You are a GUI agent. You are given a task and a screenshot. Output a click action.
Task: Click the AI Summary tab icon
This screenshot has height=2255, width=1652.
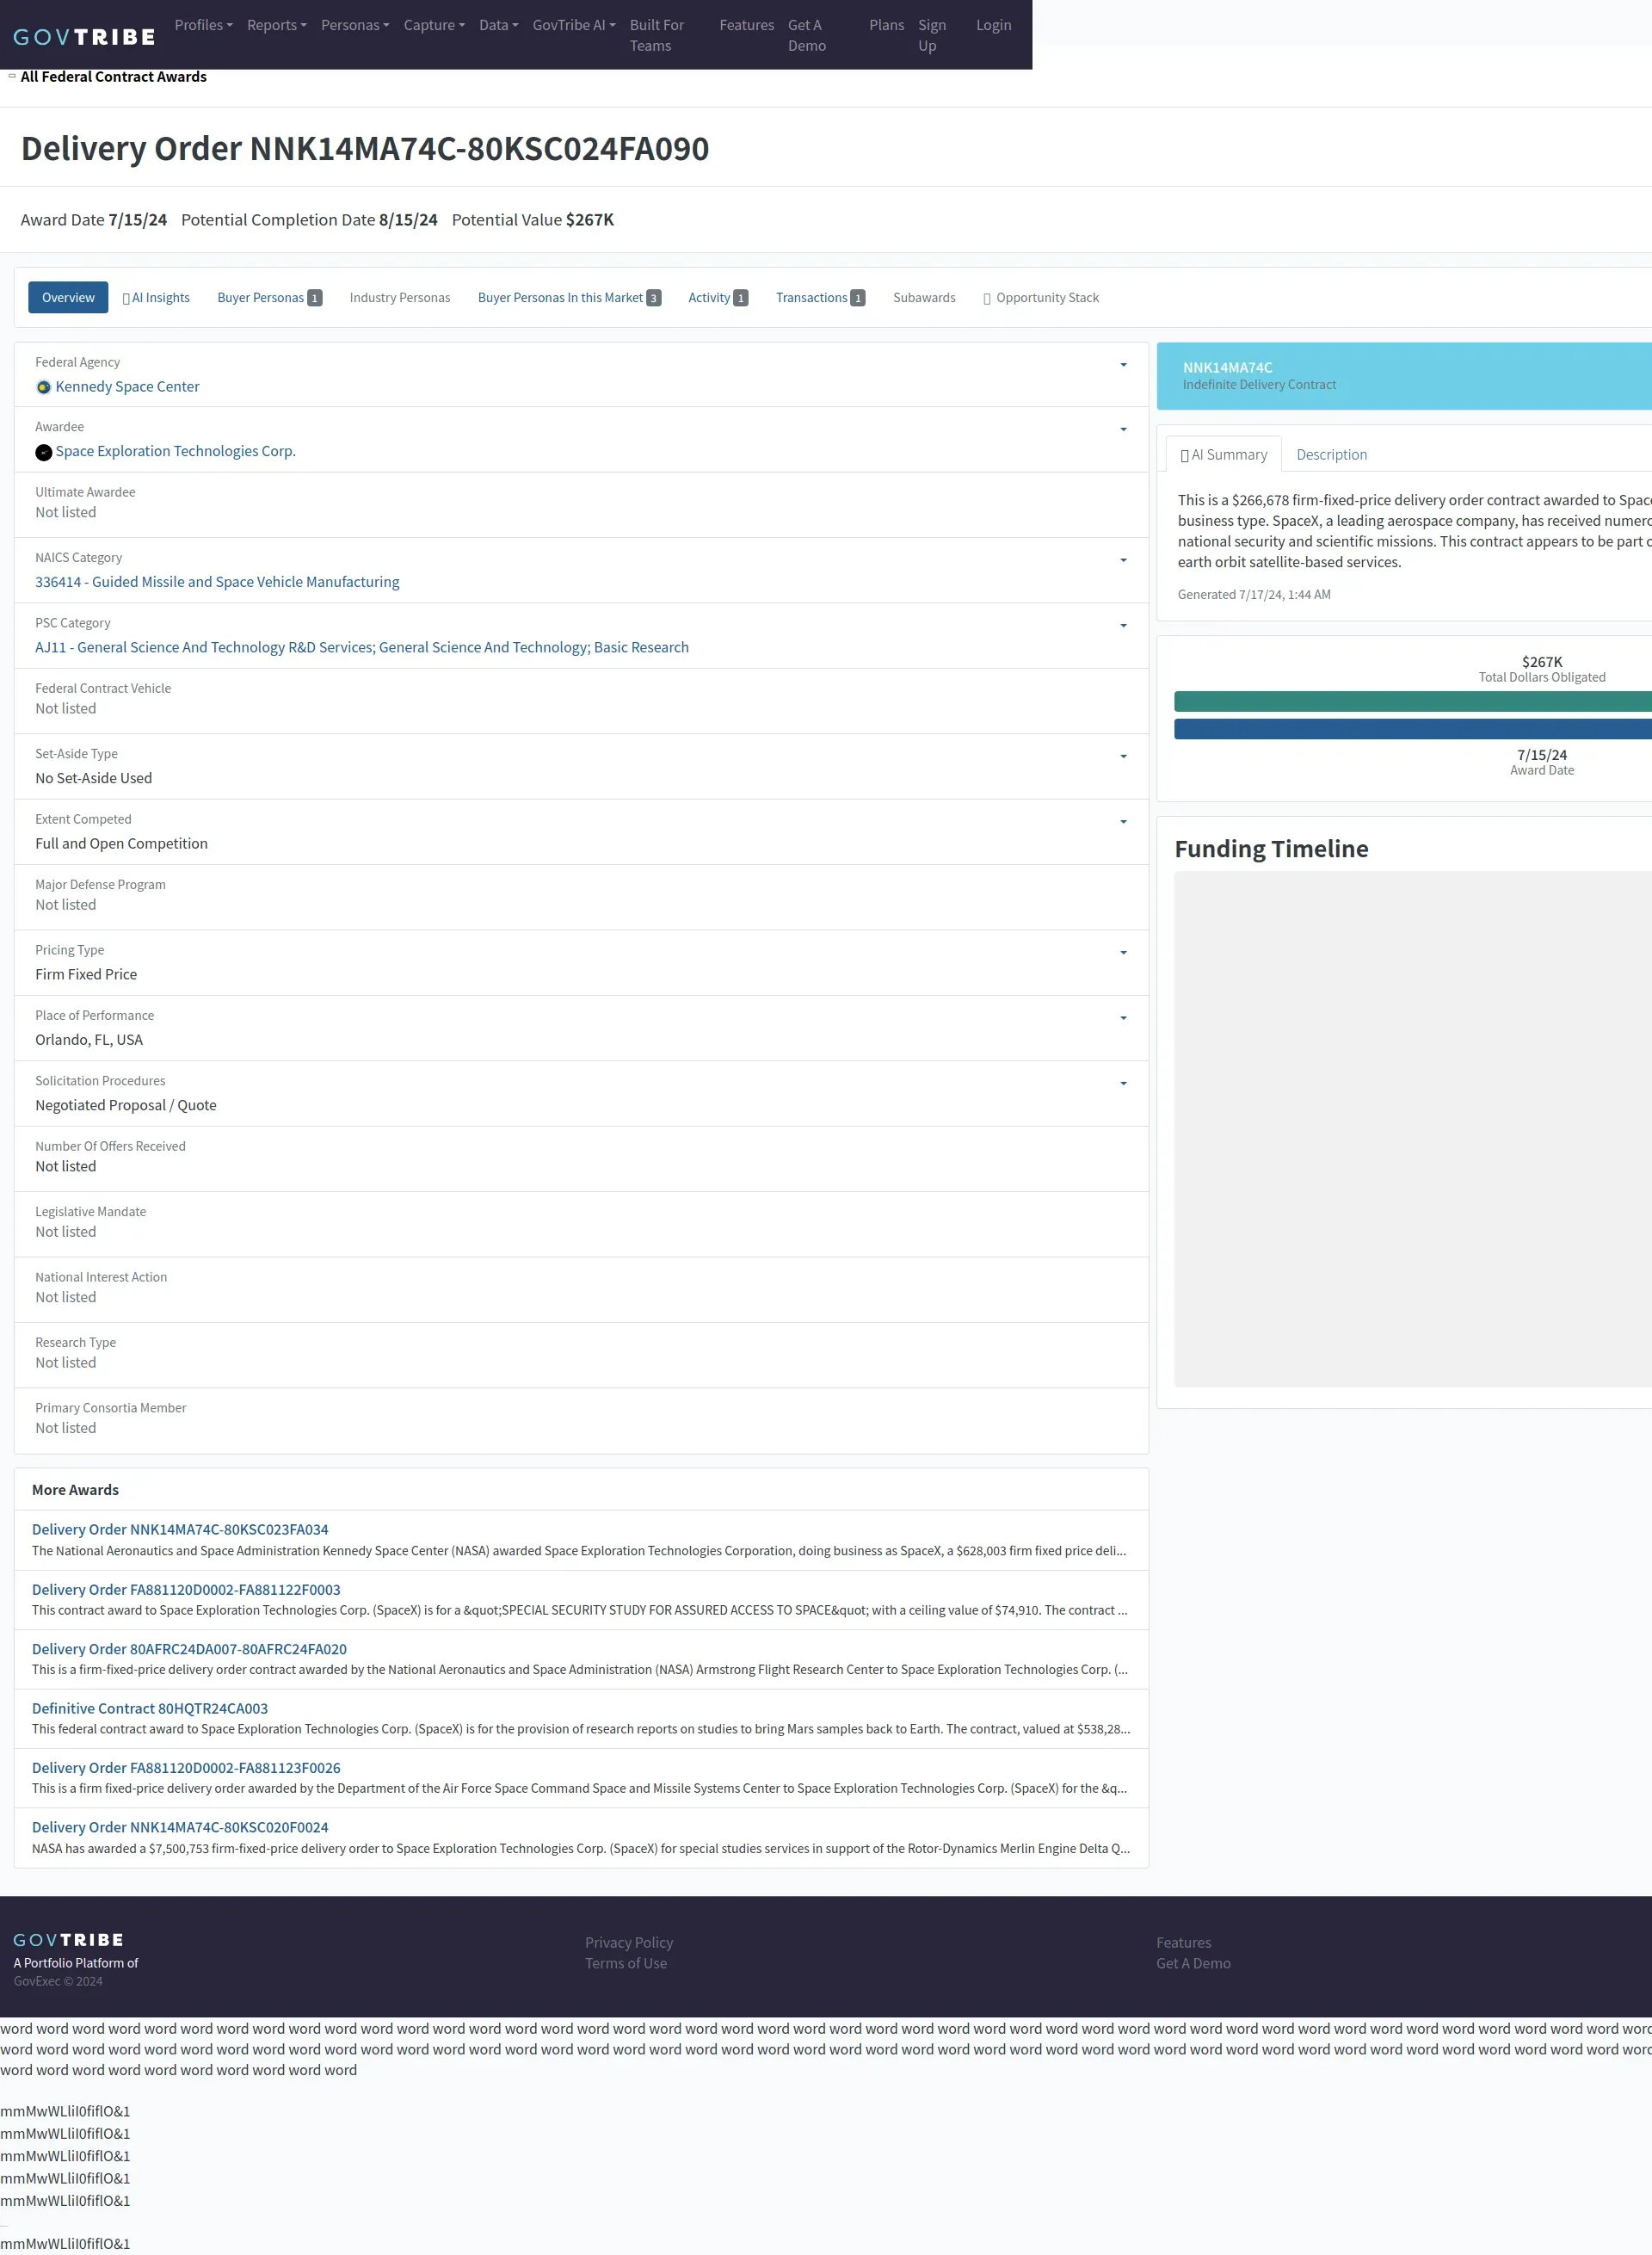point(1185,455)
